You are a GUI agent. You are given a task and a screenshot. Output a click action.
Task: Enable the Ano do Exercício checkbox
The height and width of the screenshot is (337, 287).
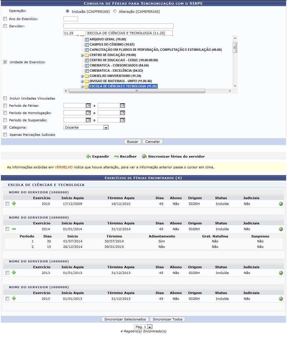tap(5, 19)
